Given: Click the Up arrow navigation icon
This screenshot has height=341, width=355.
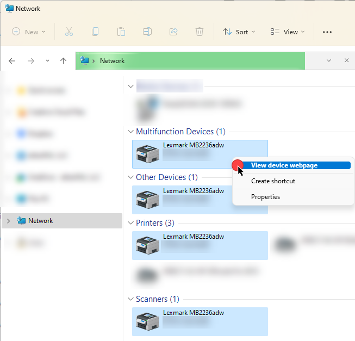Looking at the screenshot, I should pyautogui.click(x=63, y=61).
